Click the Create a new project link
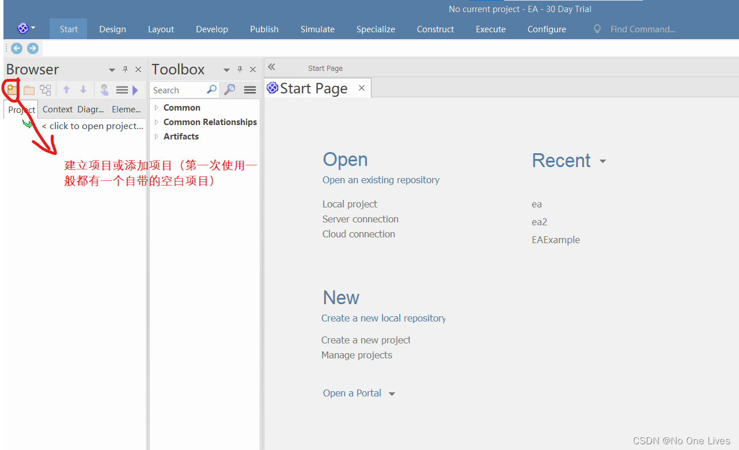This screenshot has width=739, height=450. point(366,340)
